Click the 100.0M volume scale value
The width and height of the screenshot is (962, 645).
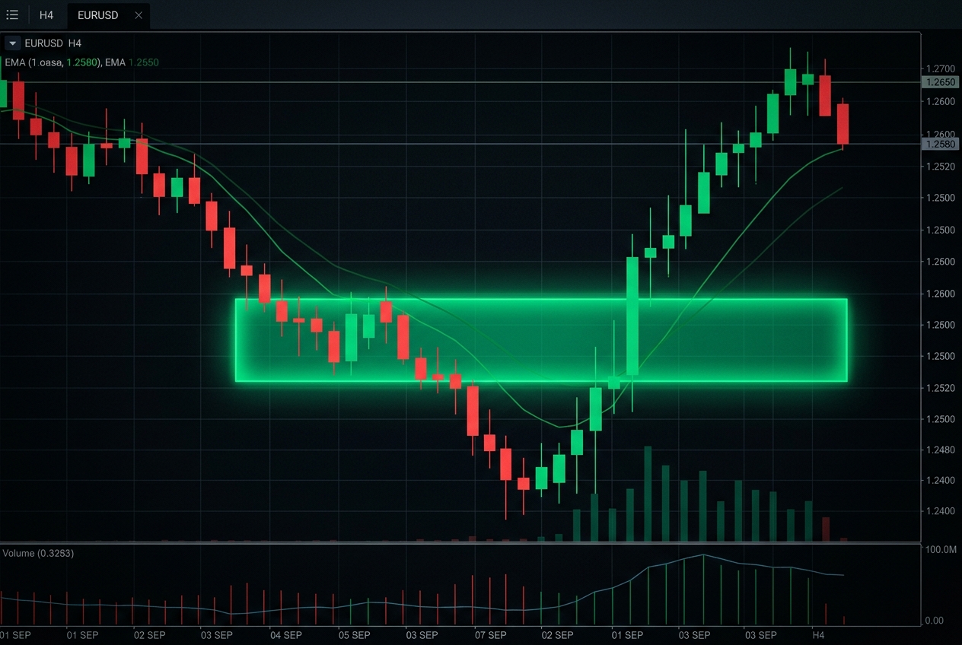[x=941, y=549]
